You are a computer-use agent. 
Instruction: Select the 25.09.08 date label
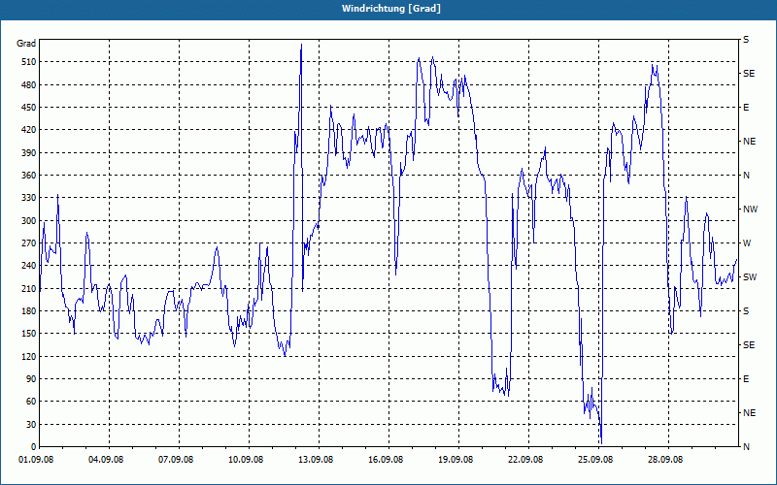pos(595,460)
